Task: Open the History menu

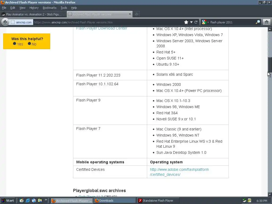Action: [34, 8]
